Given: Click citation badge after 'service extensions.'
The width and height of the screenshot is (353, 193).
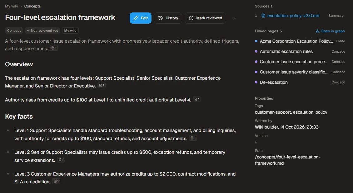Looking at the screenshot, I should pyautogui.click(x=61, y=160).
